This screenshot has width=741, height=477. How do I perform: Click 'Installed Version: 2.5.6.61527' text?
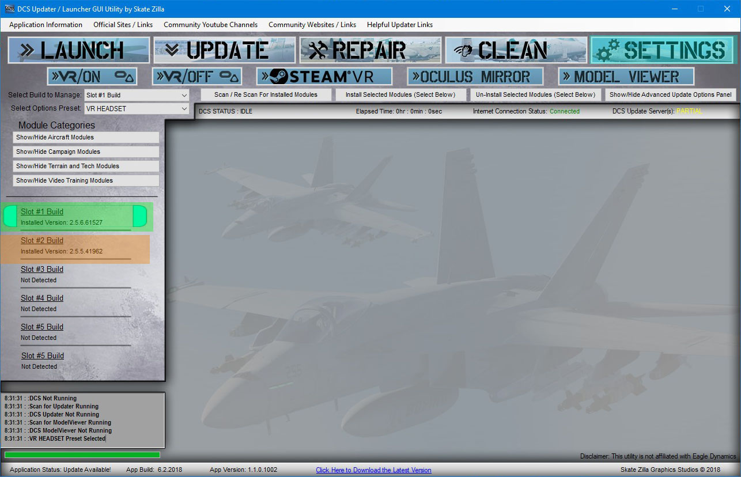click(x=62, y=222)
